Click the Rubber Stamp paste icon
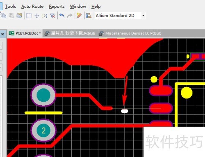The width and height of the screenshot is (205, 157). (x=19, y=16)
